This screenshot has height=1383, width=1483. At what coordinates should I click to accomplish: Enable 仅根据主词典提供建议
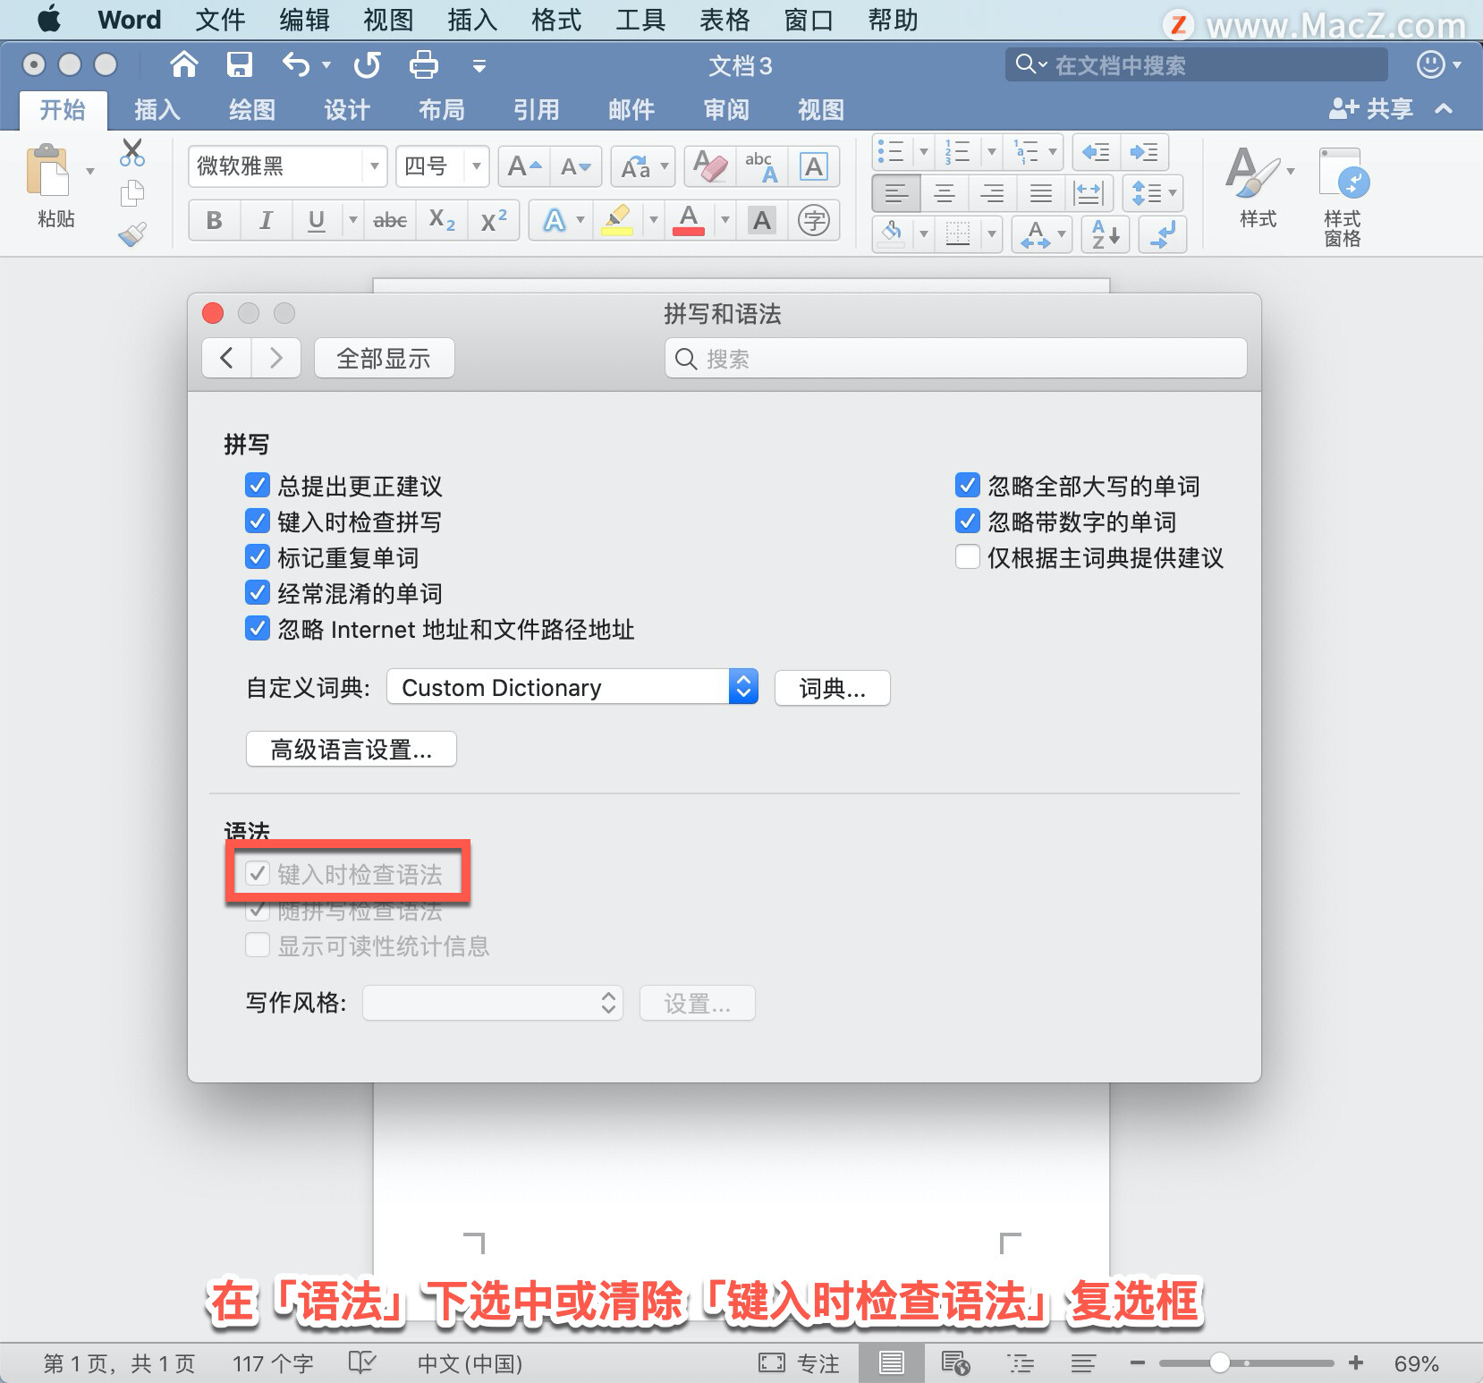tap(967, 557)
